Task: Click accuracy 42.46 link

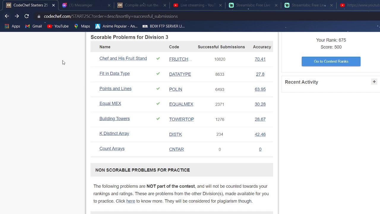Action: click(x=260, y=134)
